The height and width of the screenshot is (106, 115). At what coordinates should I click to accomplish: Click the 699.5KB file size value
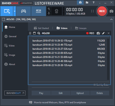[x=101, y=49]
